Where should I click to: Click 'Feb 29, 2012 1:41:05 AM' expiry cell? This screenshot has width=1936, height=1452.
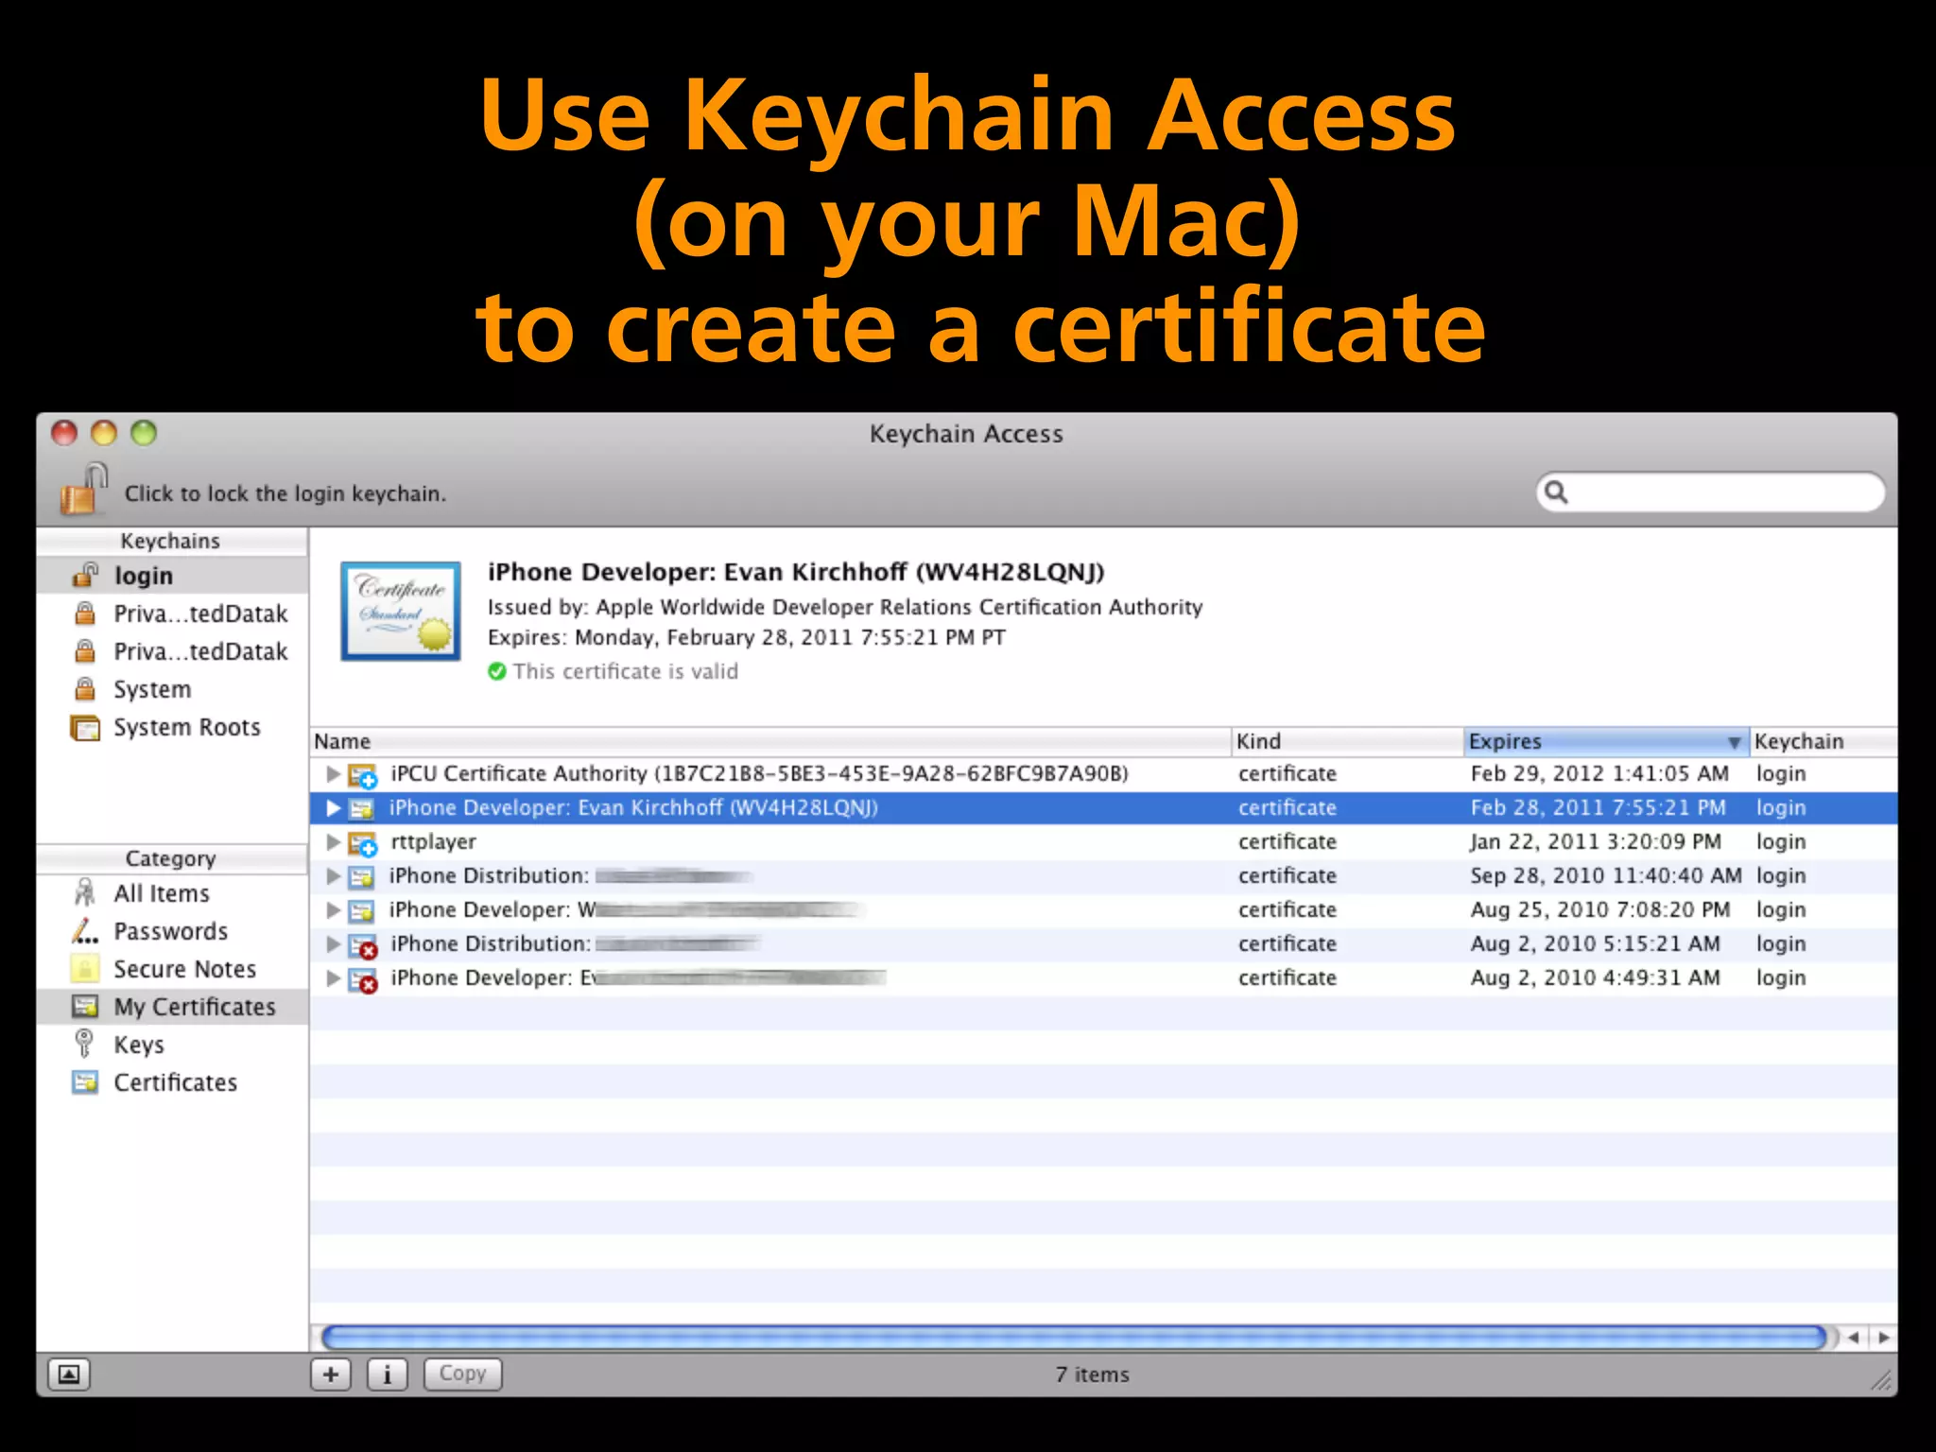click(1599, 773)
